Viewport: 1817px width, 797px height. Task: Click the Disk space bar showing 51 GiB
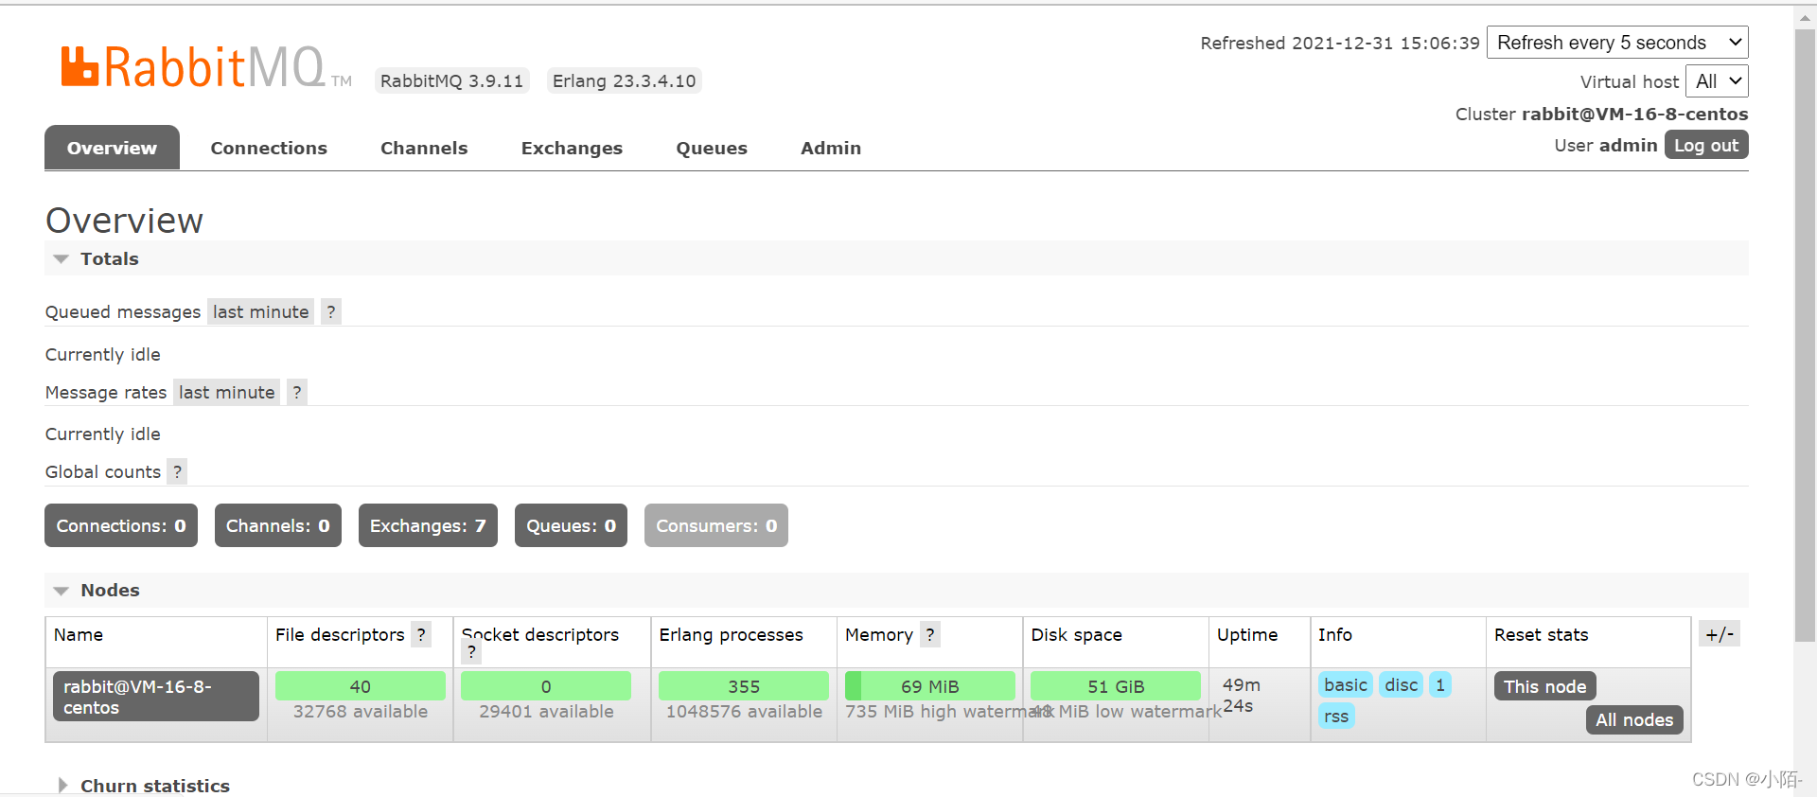[x=1116, y=686]
